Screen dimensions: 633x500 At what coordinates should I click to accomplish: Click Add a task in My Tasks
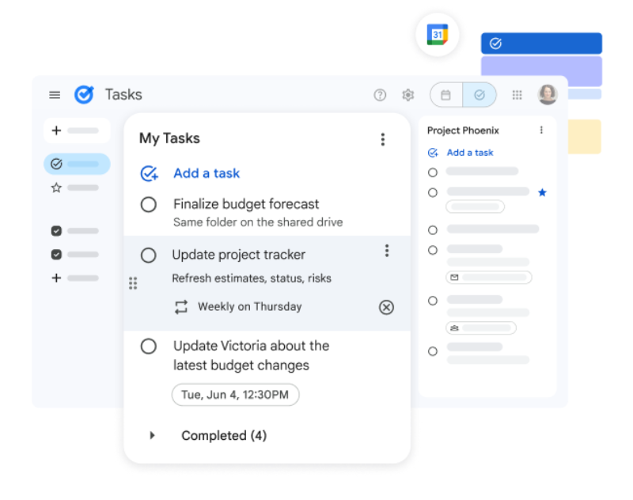206,174
